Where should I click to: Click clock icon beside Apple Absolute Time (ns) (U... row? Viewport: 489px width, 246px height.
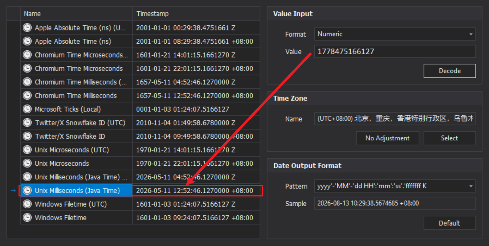[27, 27]
